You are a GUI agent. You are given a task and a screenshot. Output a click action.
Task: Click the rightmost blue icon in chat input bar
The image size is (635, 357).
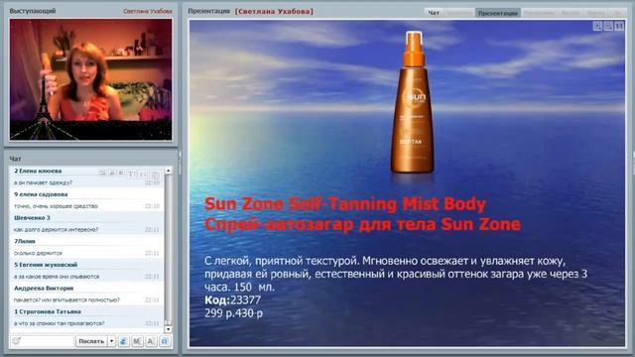click(165, 341)
